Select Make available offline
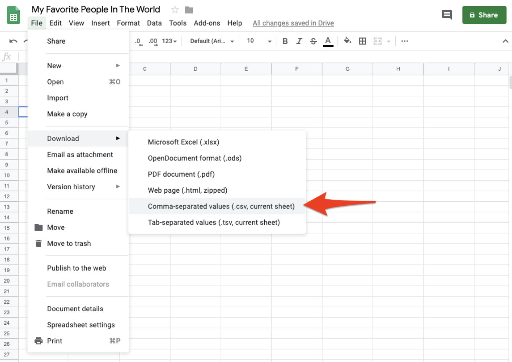The height and width of the screenshot is (362, 512). pos(78,170)
